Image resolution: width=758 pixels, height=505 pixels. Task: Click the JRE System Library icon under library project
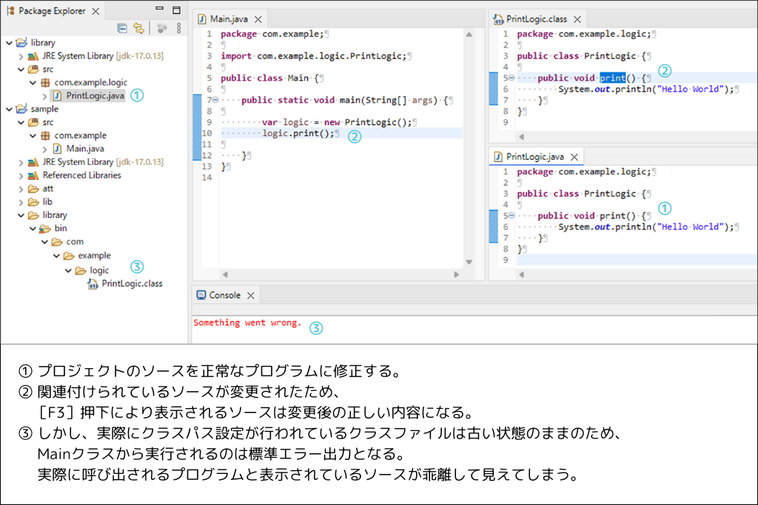[x=33, y=56]
